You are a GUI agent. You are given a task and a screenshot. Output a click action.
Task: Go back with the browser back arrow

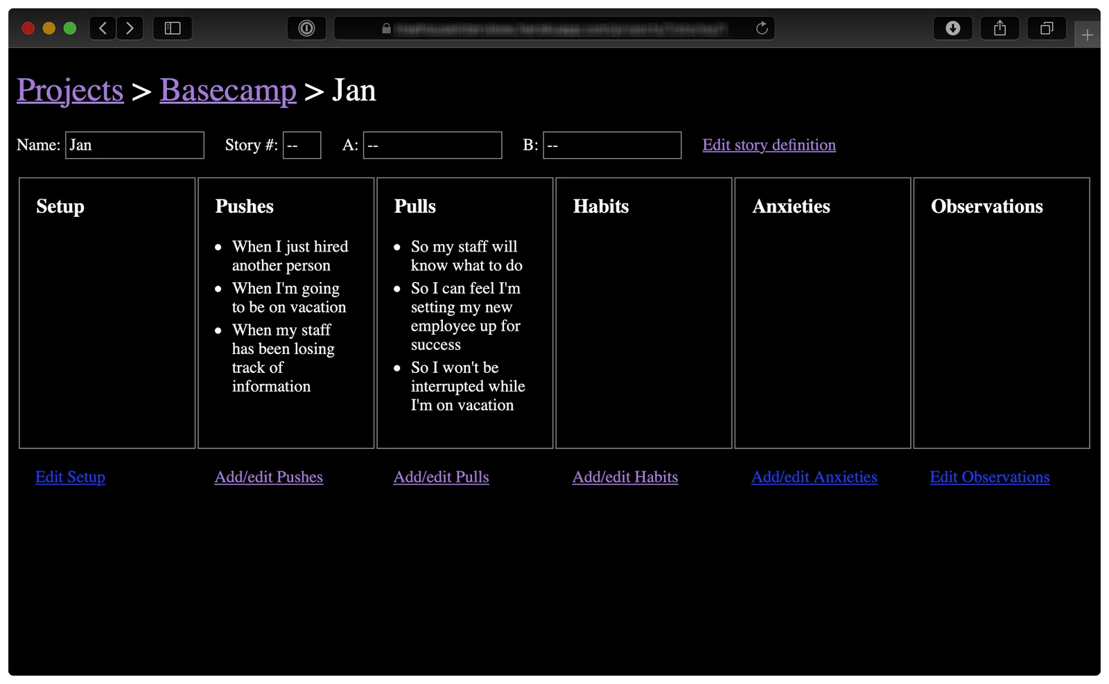[x=103, y=28]
